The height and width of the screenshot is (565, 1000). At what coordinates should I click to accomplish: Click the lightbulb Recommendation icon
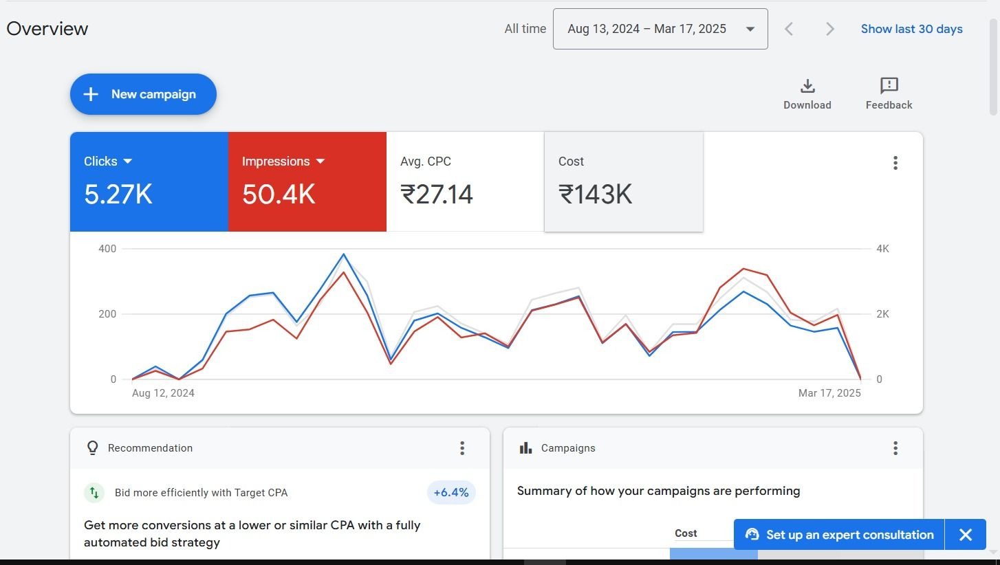[x=92, y=448]
